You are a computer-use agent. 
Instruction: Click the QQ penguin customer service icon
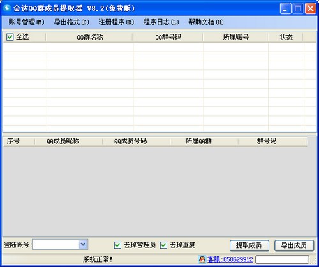pyautogui.click(x=202, y=259)
